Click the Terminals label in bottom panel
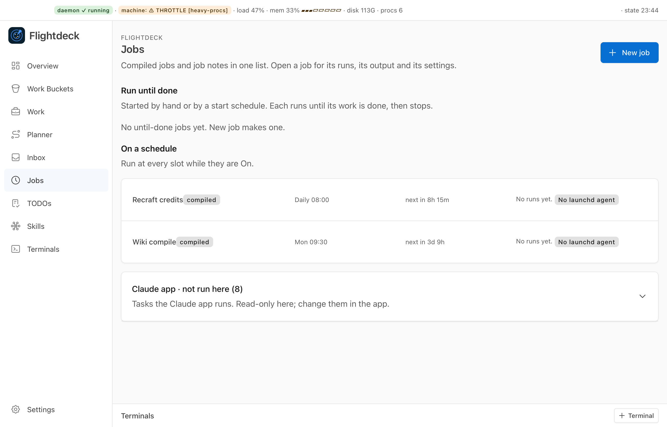 [137, 416]
